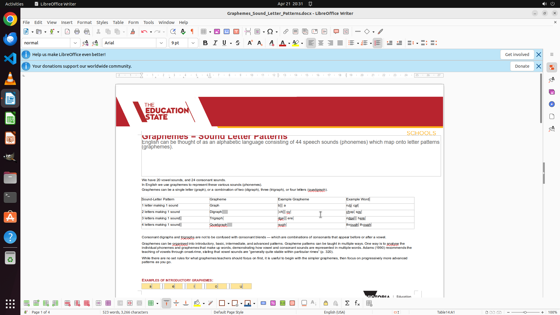Toggle formatting marks (pilcrow) icon
The width and height of the screenshot is (560, 315).
coord(192,32)
